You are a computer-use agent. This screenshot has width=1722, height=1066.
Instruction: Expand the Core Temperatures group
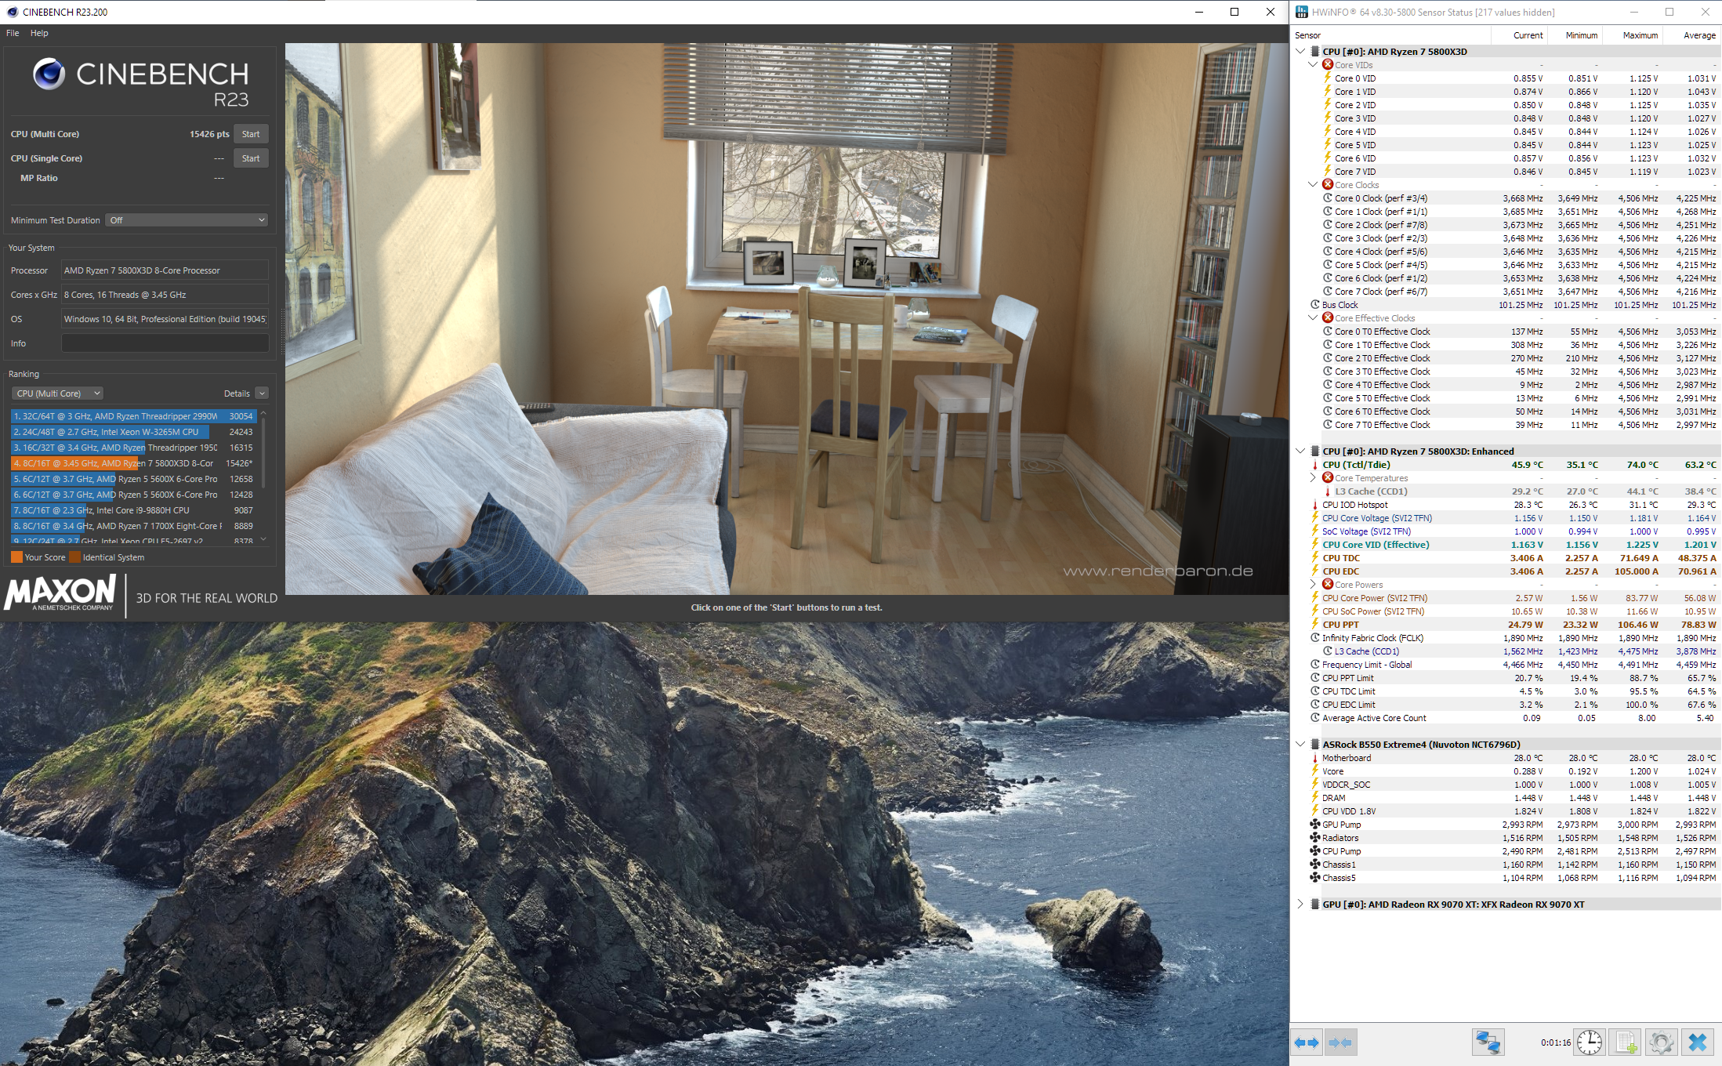[x=1313, y=478]
